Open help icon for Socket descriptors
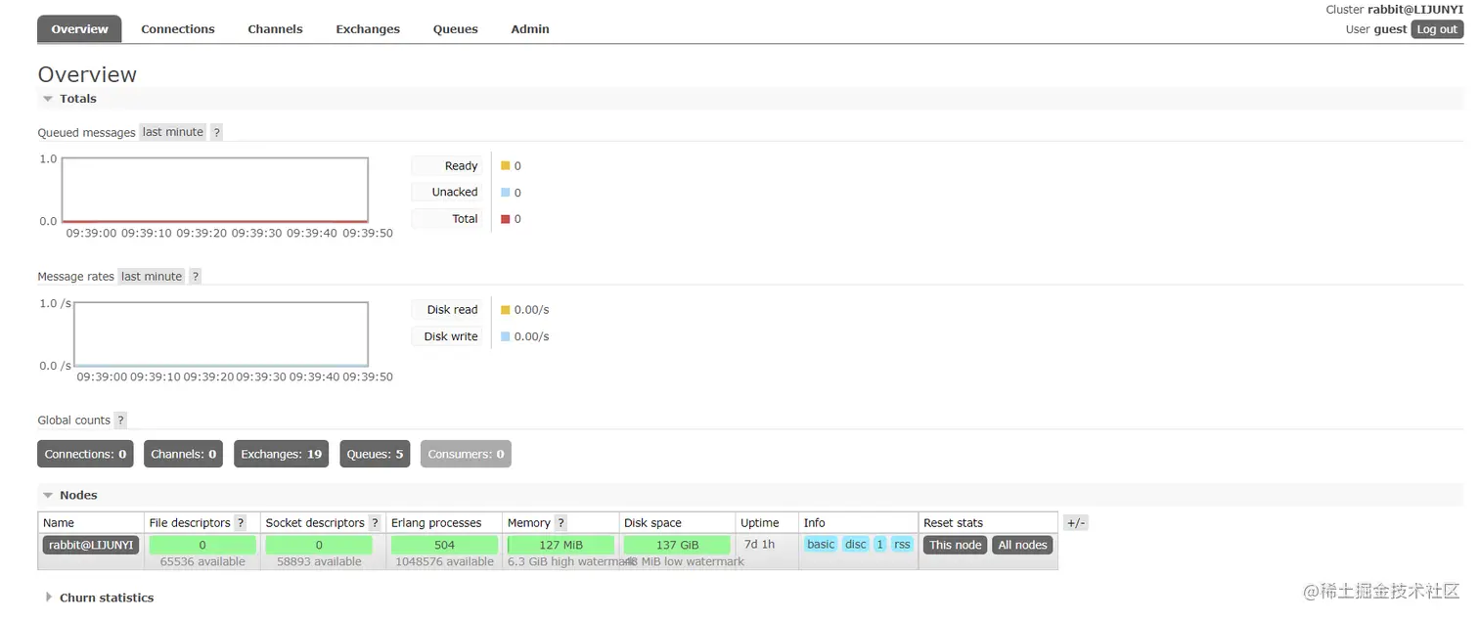 pyautogui.click(x=374, y=523)
